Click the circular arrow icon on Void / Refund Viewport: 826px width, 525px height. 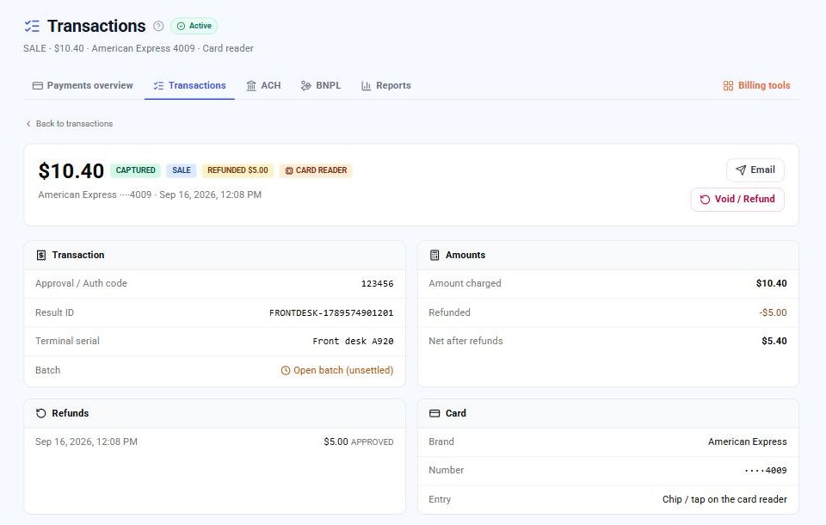click(705, 200)
